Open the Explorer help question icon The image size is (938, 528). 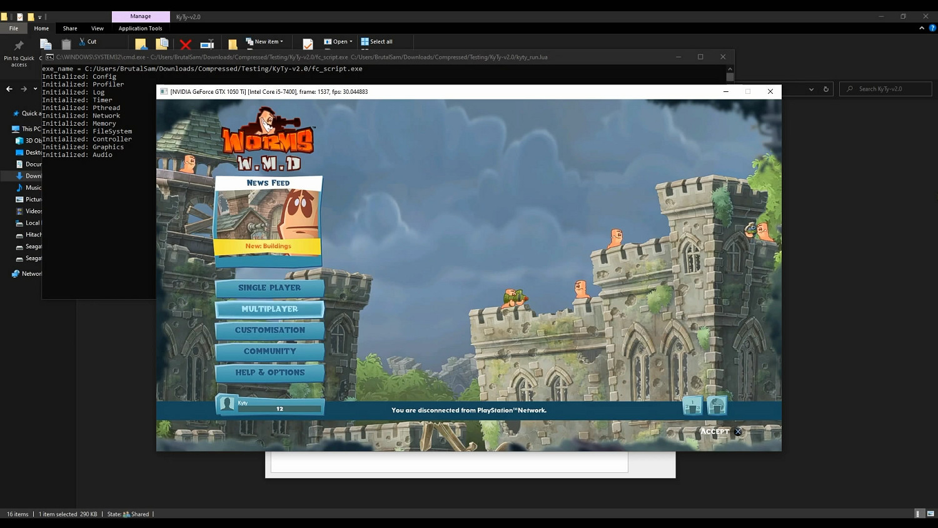pyautogui.click(x=932, y=28)
